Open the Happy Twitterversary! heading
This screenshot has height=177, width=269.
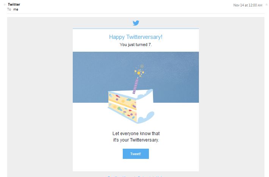click(136, 37)
